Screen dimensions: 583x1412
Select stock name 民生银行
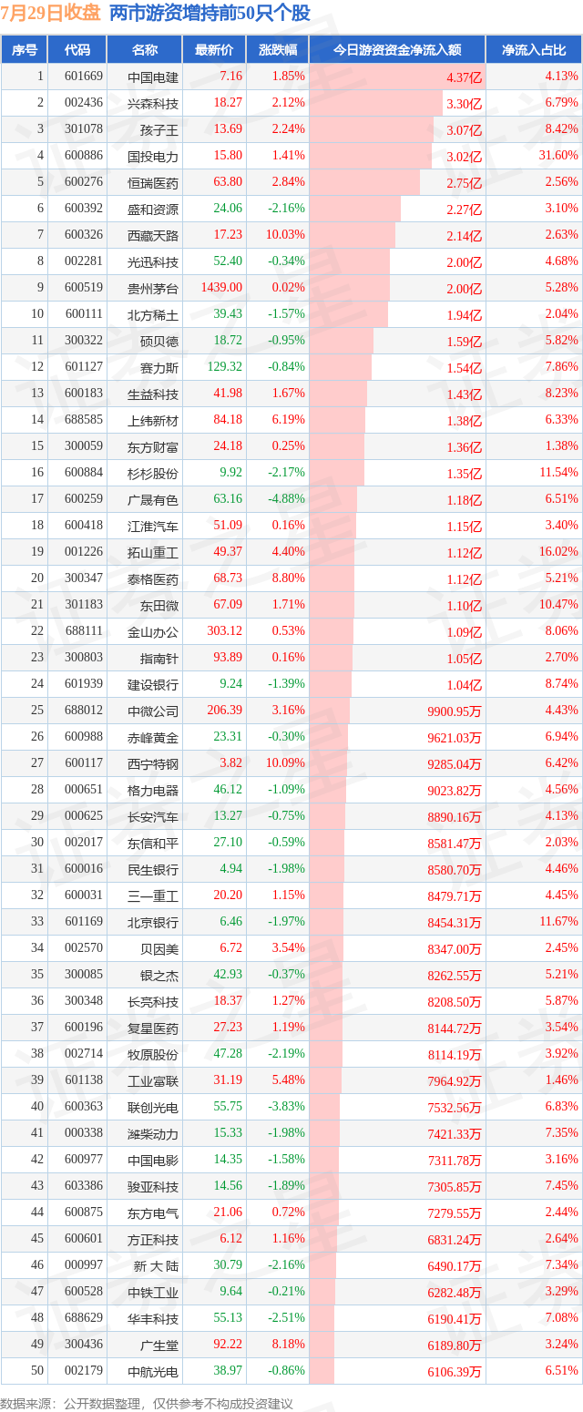[x=153, y=870]
